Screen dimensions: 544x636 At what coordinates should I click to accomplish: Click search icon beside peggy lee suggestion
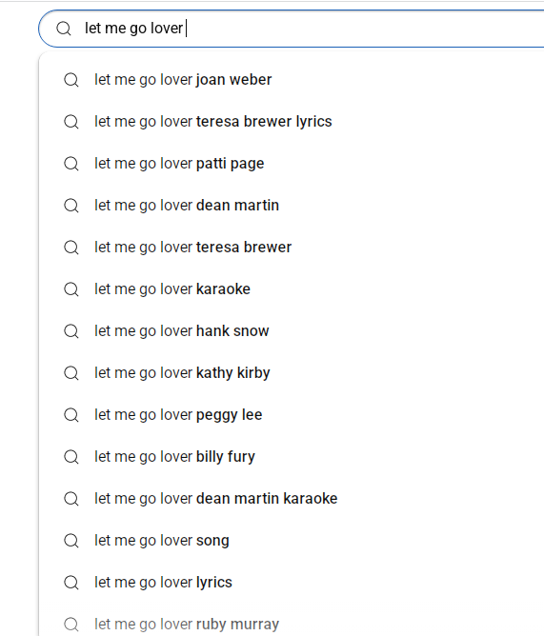coord(71,415)
